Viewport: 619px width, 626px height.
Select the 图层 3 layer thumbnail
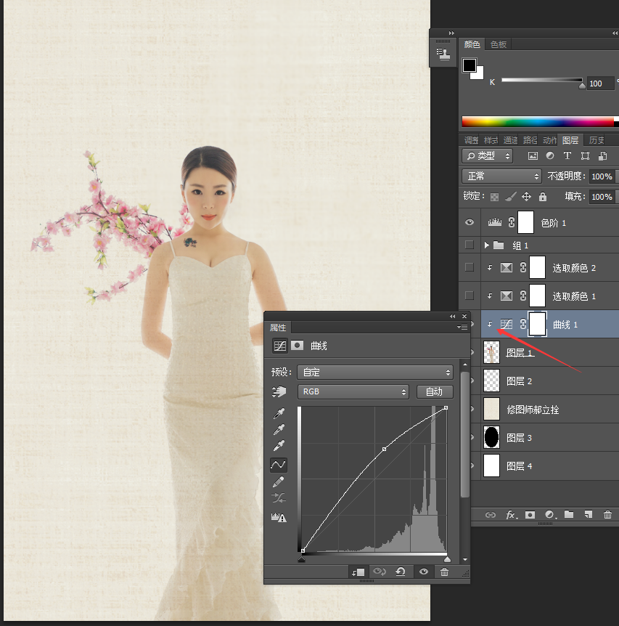pos(491,437)
